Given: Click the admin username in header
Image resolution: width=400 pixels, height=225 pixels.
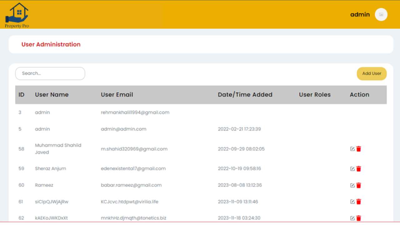Looking at the screenshot, I should 360,15.
